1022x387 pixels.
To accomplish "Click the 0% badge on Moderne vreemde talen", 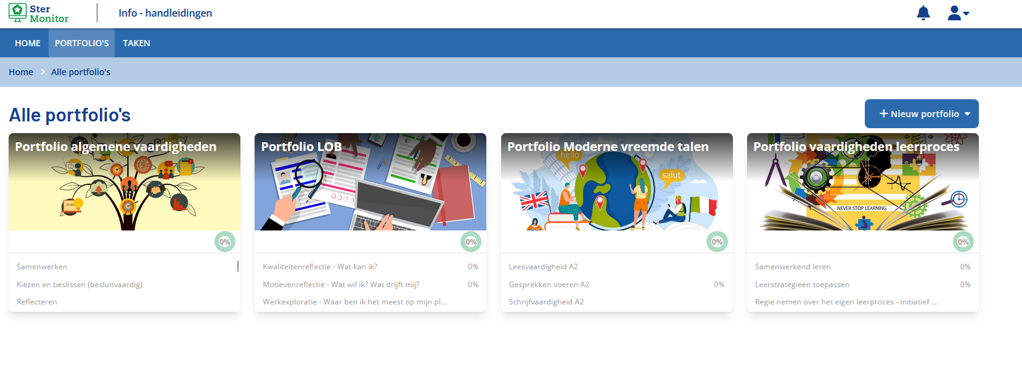I will (717, 242).
